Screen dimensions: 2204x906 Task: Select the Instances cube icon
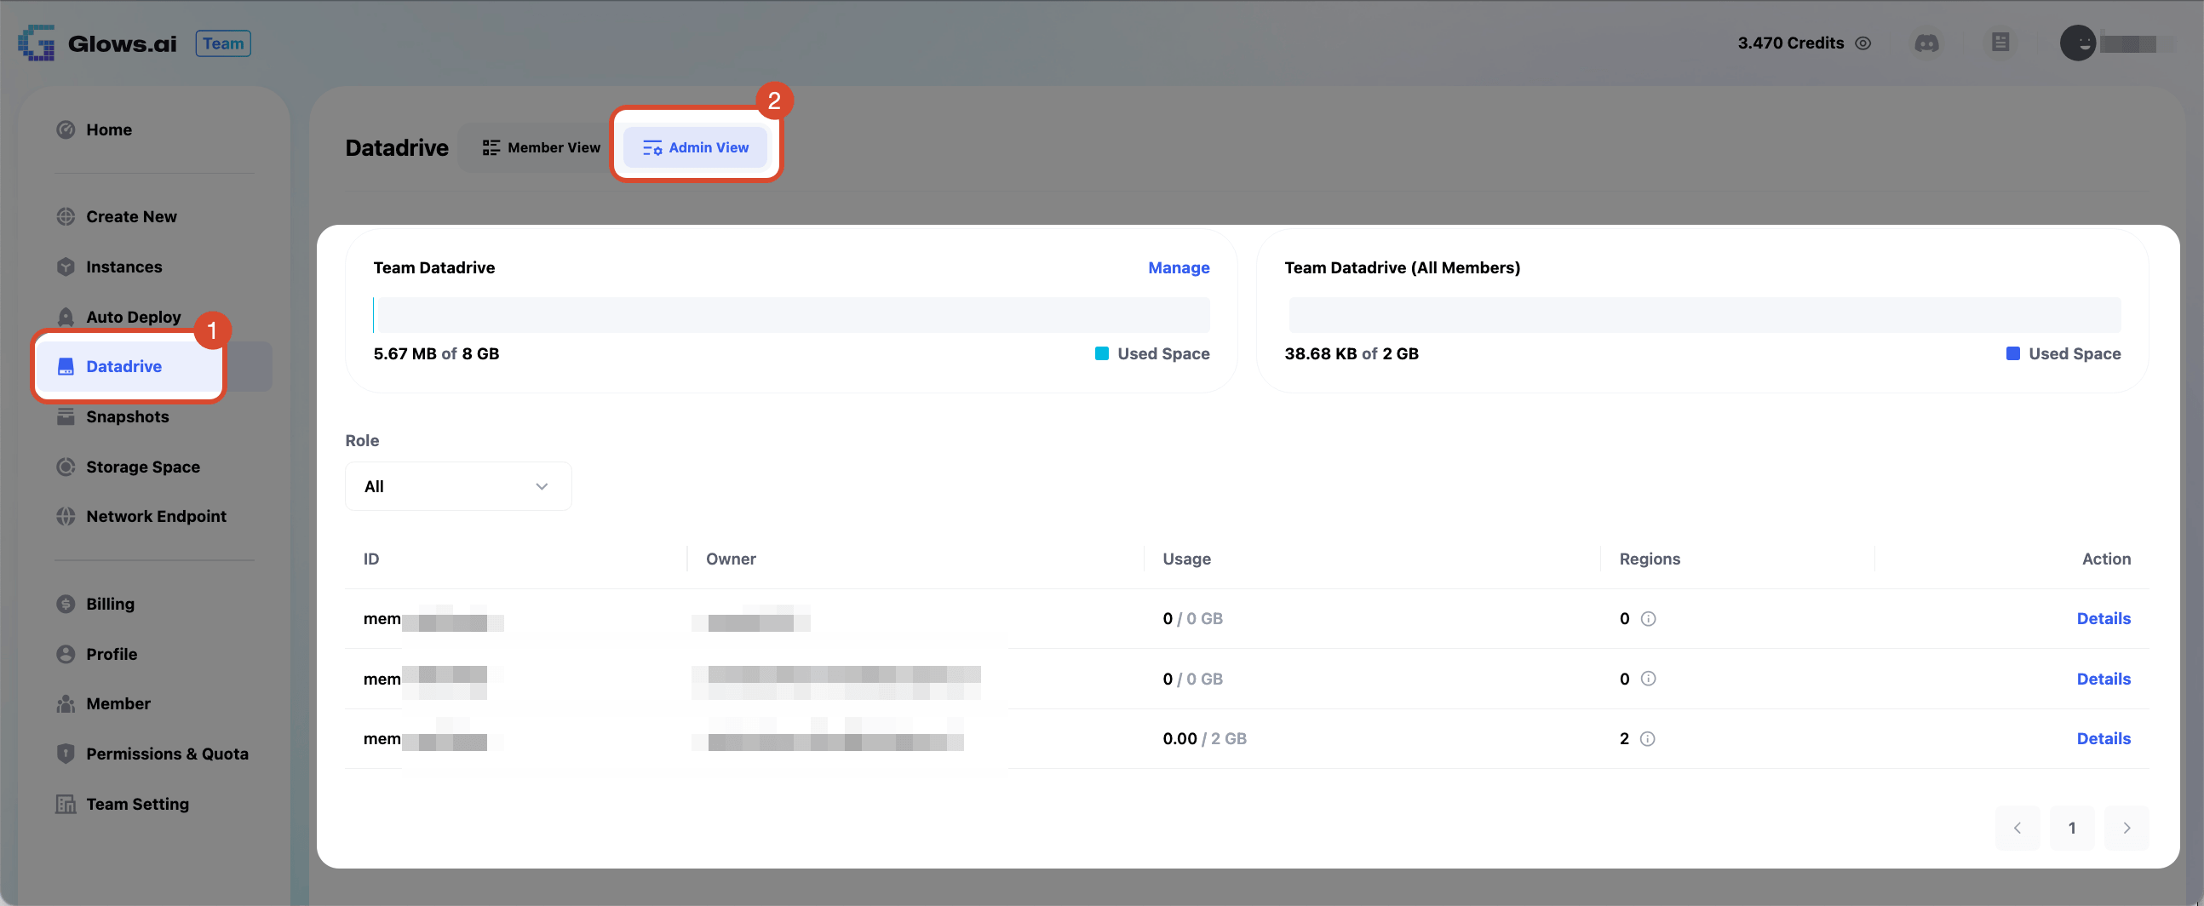tap(66, 267)
